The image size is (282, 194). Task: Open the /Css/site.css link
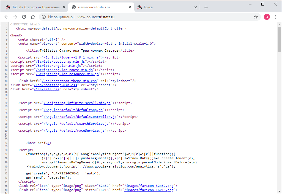click(x=46, y=89)
